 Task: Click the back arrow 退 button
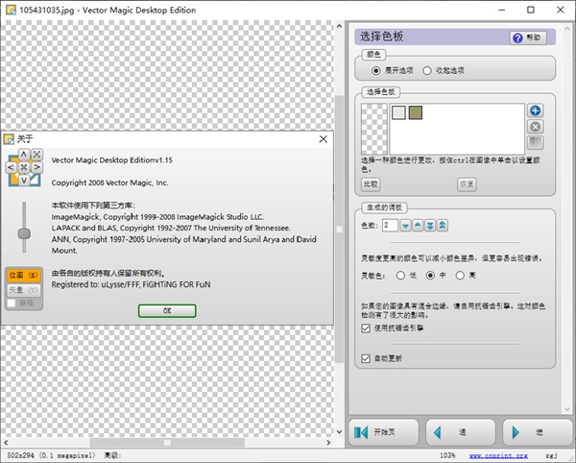pos(461,432)
